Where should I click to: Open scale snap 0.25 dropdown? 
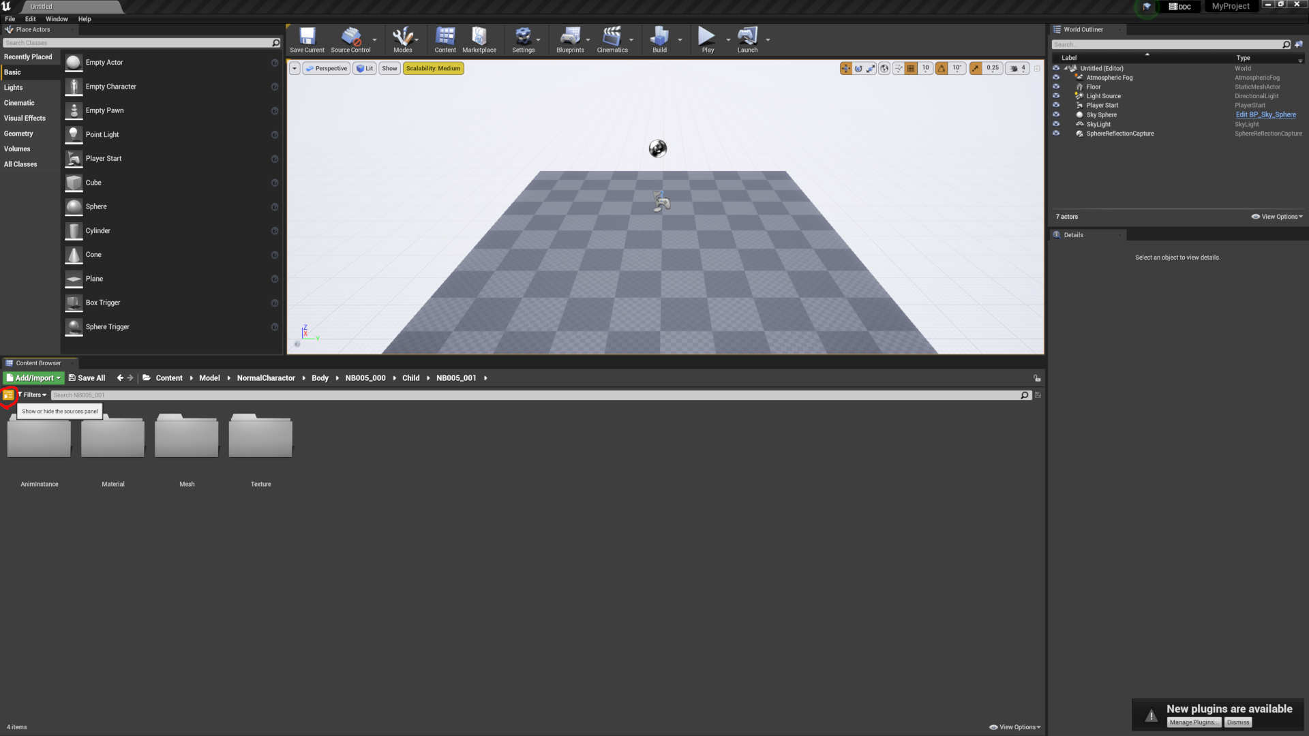click(x=993, y=68)
